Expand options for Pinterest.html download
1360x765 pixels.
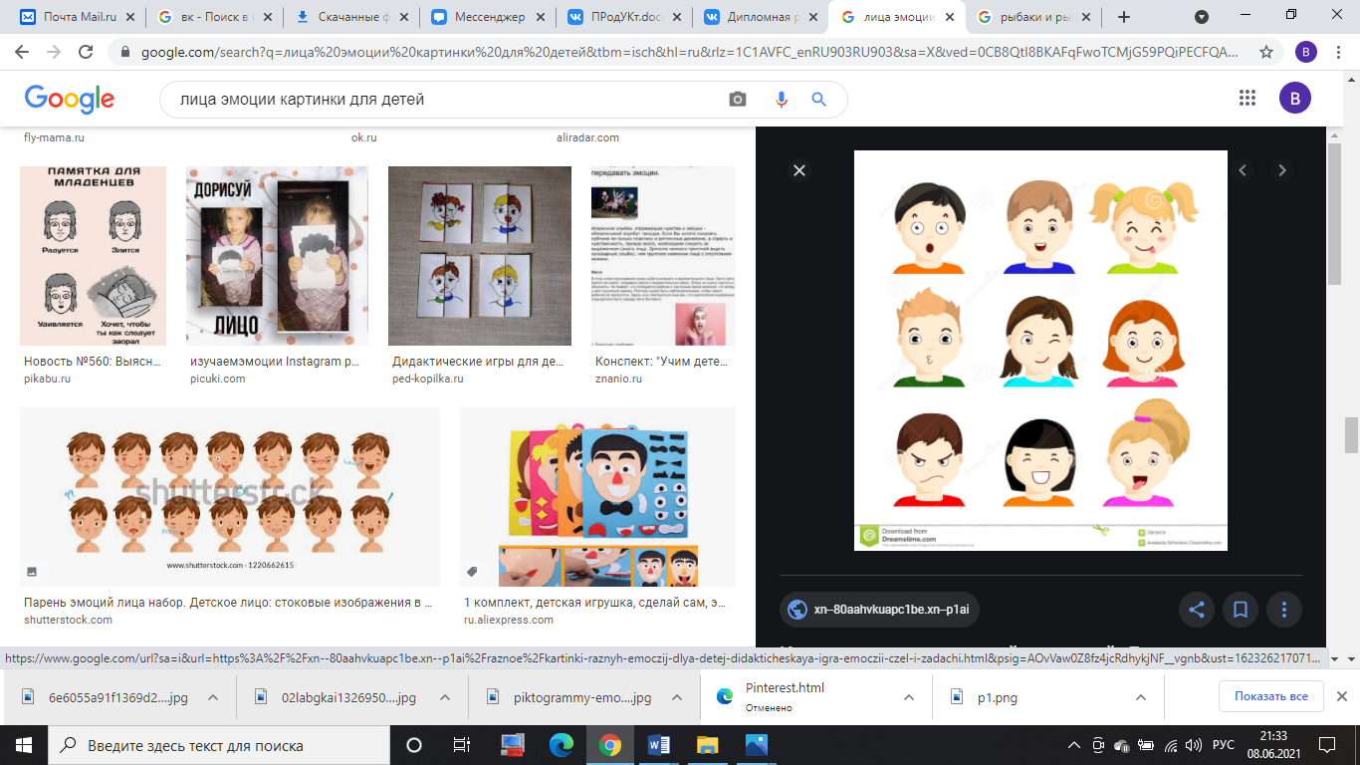(x=909, y=698)
